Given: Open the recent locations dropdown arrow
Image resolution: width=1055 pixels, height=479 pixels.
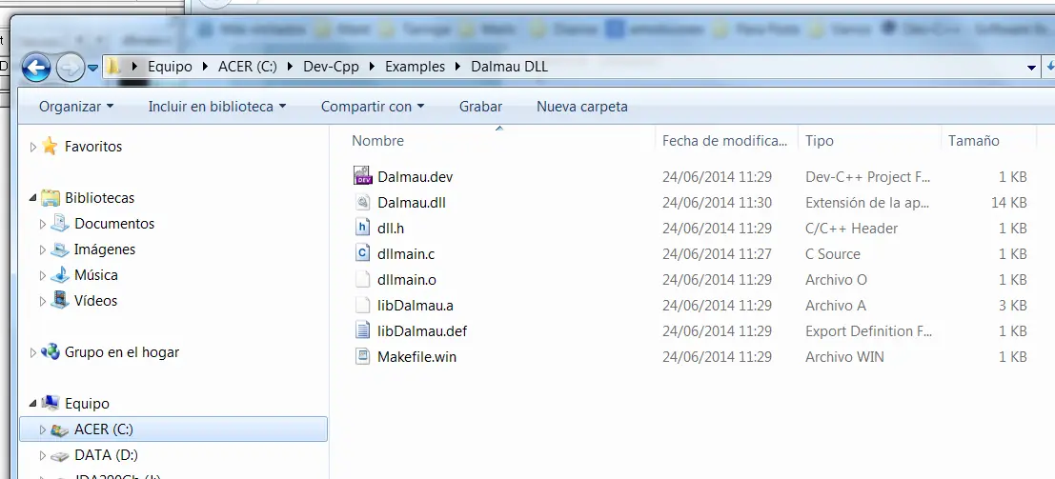Looking at the screenshot, I should 92,68.
